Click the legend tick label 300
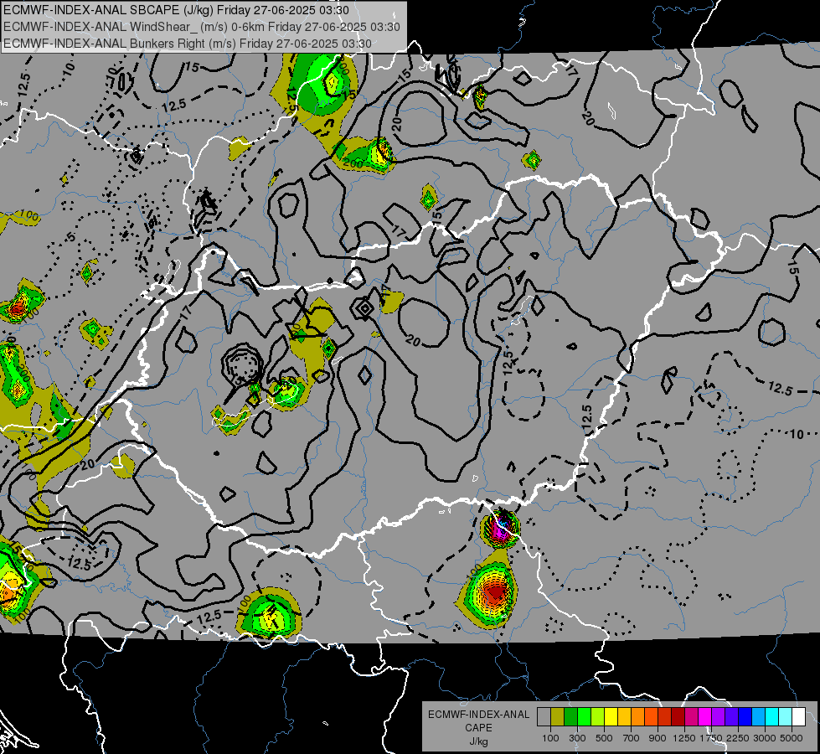The height and width of the screenshot is (754, 820). pos(577,738)
